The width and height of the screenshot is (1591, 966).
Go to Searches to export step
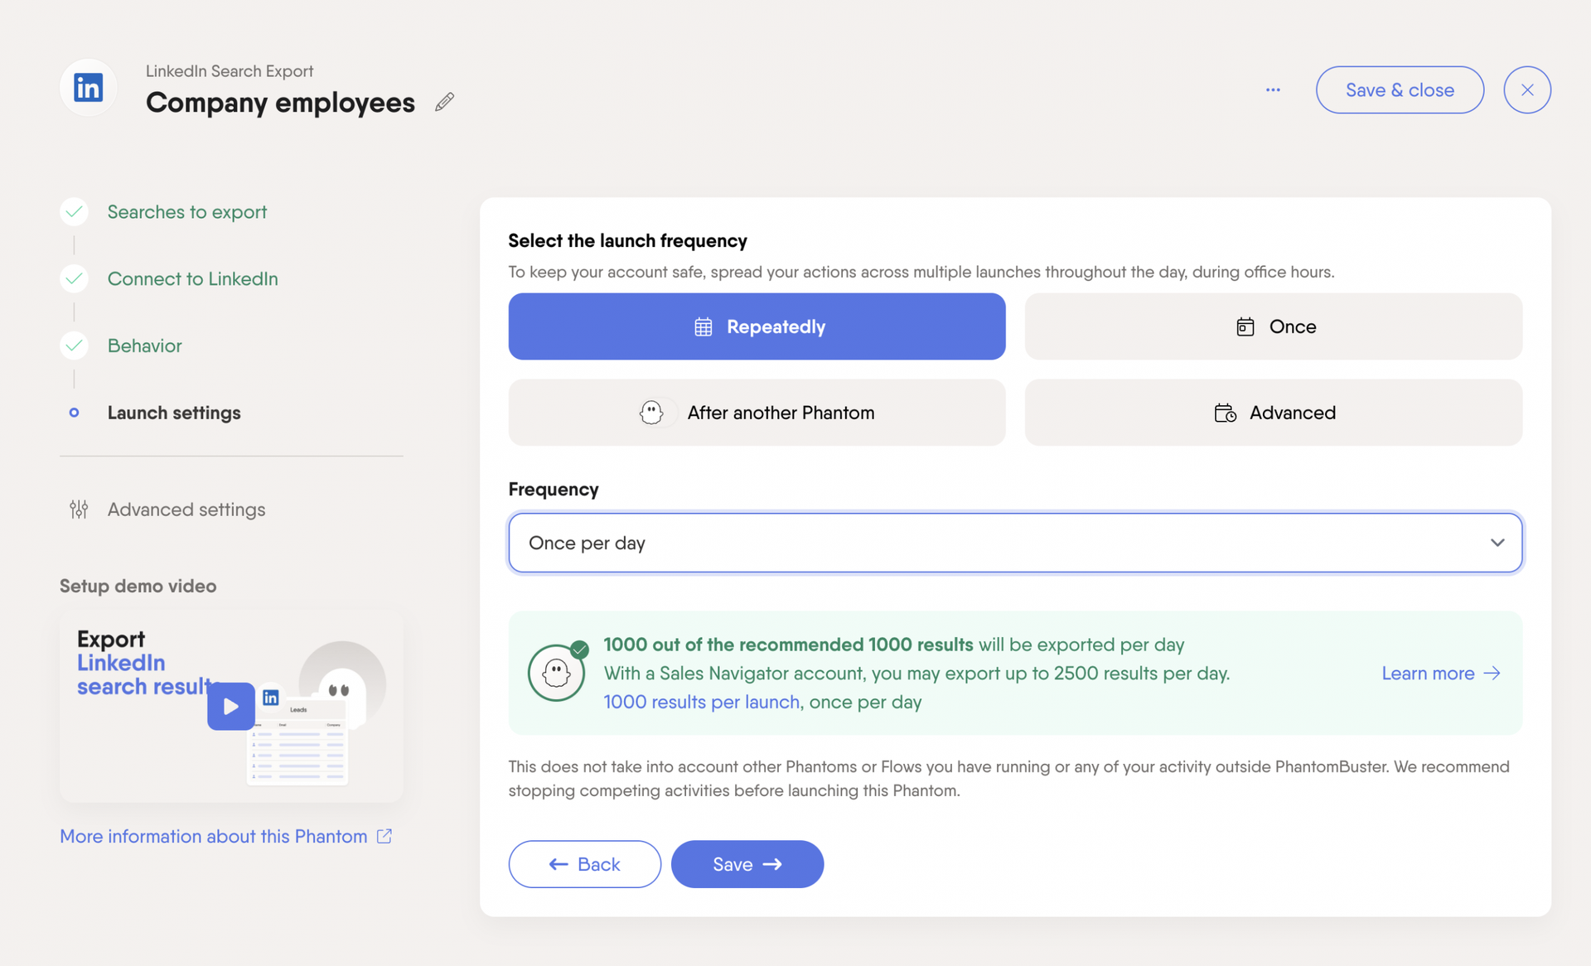(x=187, y=212)
